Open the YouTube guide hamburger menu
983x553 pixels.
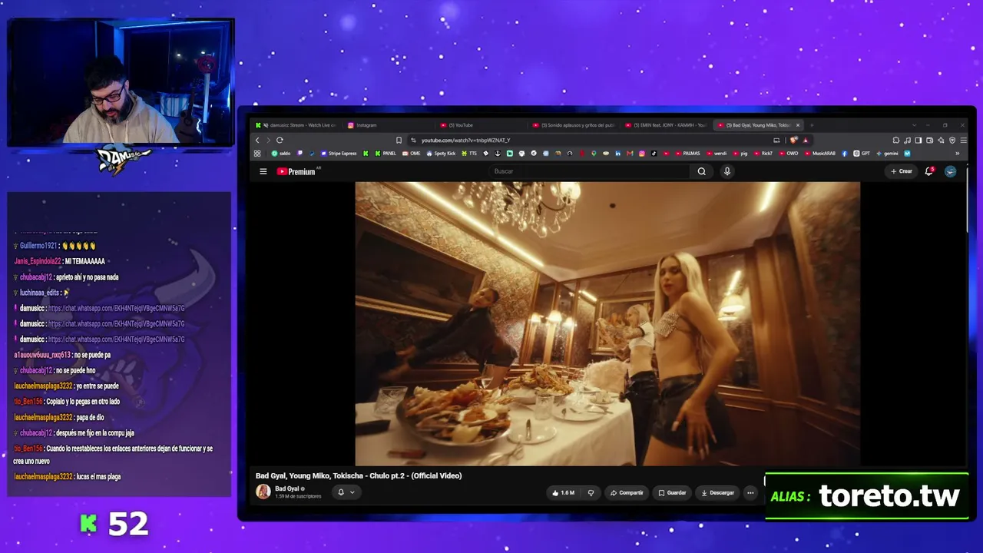tap(263, 171)
